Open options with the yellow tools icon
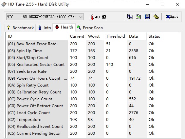The image size is (185, 139). [156, 17]
